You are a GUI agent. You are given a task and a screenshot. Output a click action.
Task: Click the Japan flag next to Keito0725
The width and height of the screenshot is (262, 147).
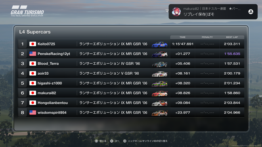click(x=33, y=44)
